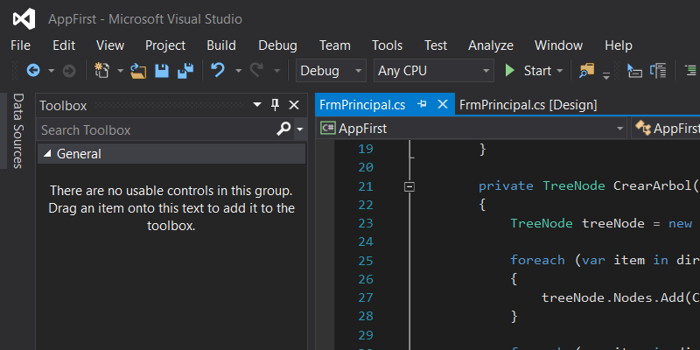Click the New Project toolbar icon
700x350 pixels.
click(101, 71)
